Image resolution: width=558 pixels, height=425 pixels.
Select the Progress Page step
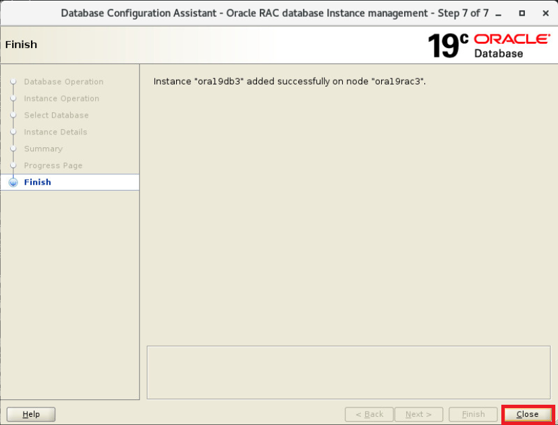[x=53, y=166]
